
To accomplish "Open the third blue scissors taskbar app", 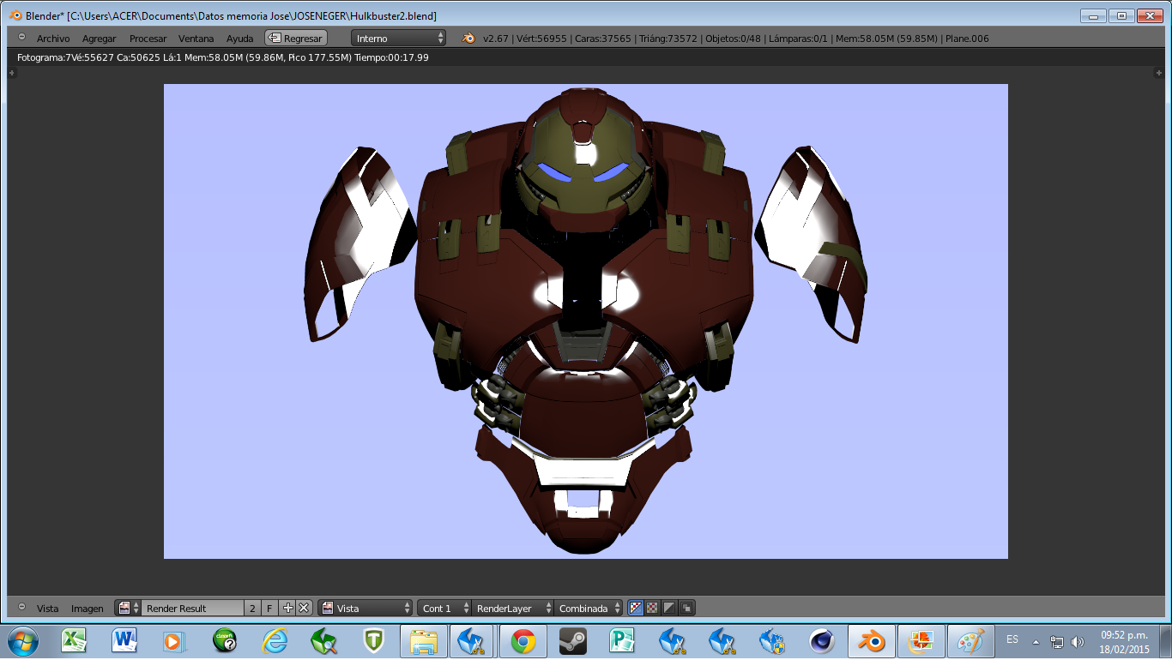I will coord(722,641).
